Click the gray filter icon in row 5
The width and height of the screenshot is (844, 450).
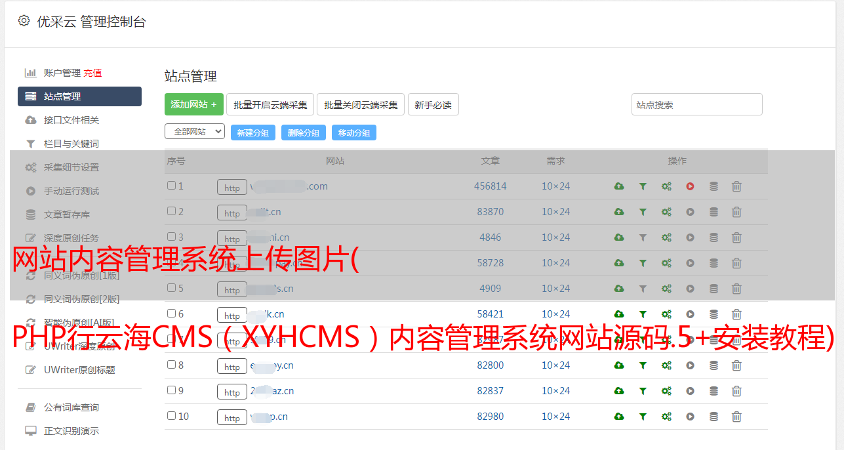643,289
